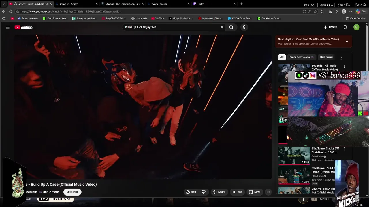
Task: Open FrankDimes Stream bookmark
Action: pyautogui.click(x=269, y=18)
